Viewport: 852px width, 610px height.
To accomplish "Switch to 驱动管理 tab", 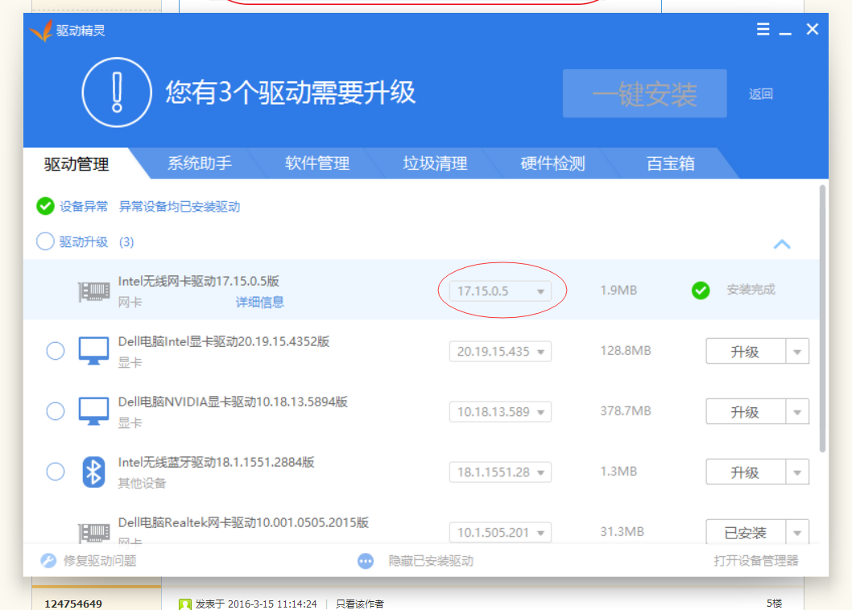I will coord(77,163).
